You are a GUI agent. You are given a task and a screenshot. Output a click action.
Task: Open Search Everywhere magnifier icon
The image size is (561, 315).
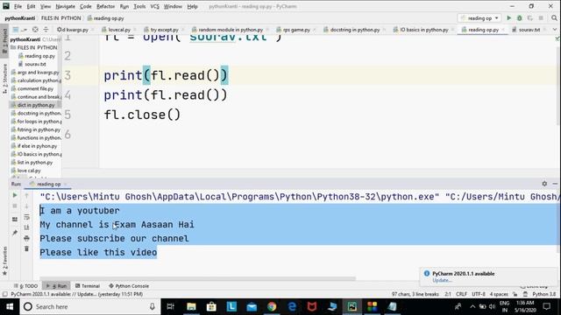(x=554, y=17)
